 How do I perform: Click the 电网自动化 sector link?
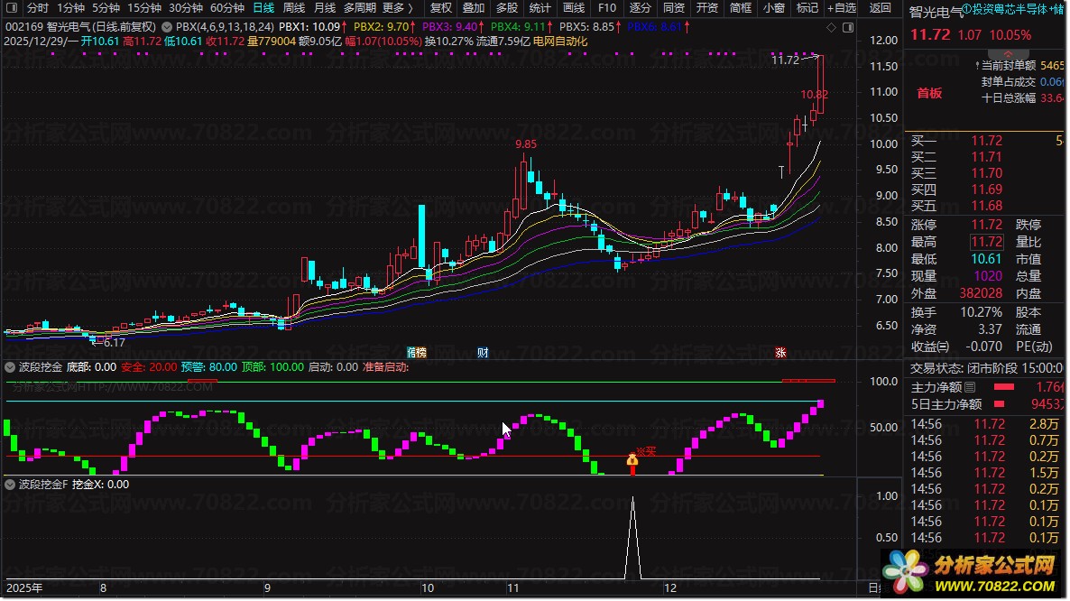pos(560,42)
